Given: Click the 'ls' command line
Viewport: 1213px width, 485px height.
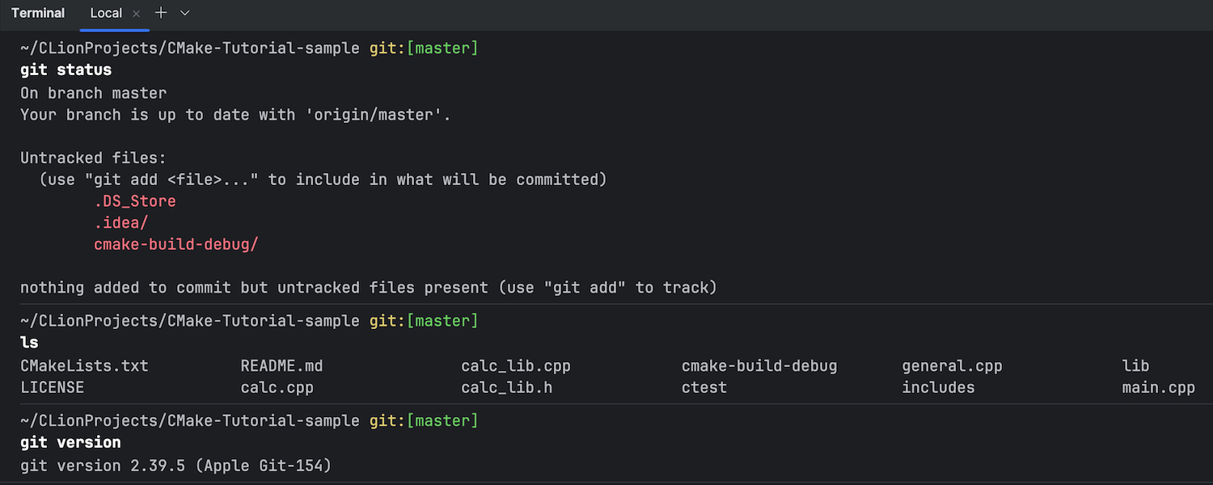Looking at the screenshot, I should tap(29, 343).
